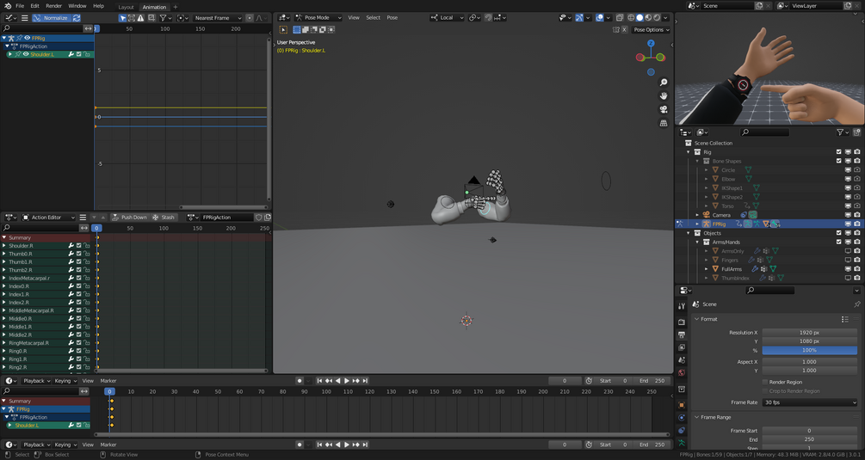Viewport: 865px width, 460px height.
Task: Uncheck the Arms/Hands collection checkbox
Action: click(x=839, y=242)
